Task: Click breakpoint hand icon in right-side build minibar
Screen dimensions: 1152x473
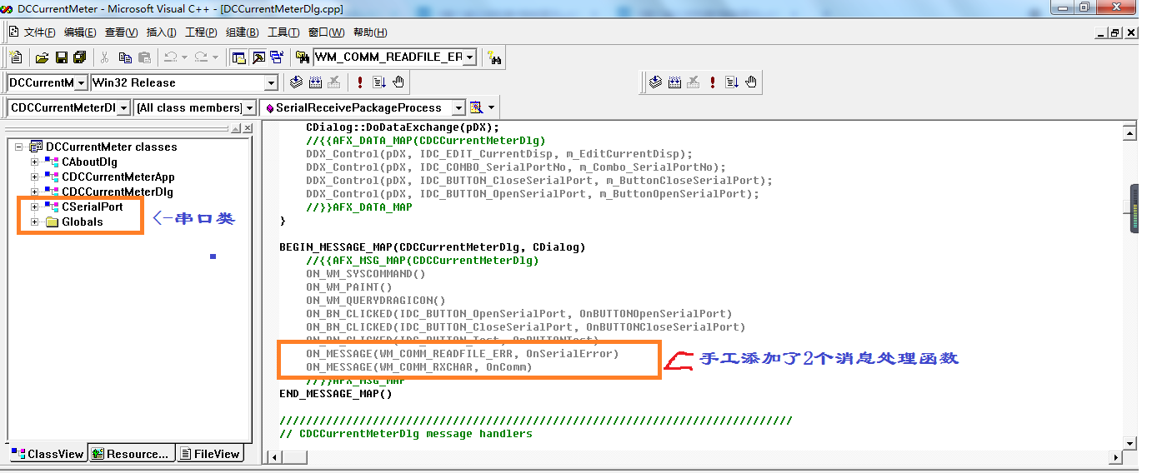Action: point(751,82)
